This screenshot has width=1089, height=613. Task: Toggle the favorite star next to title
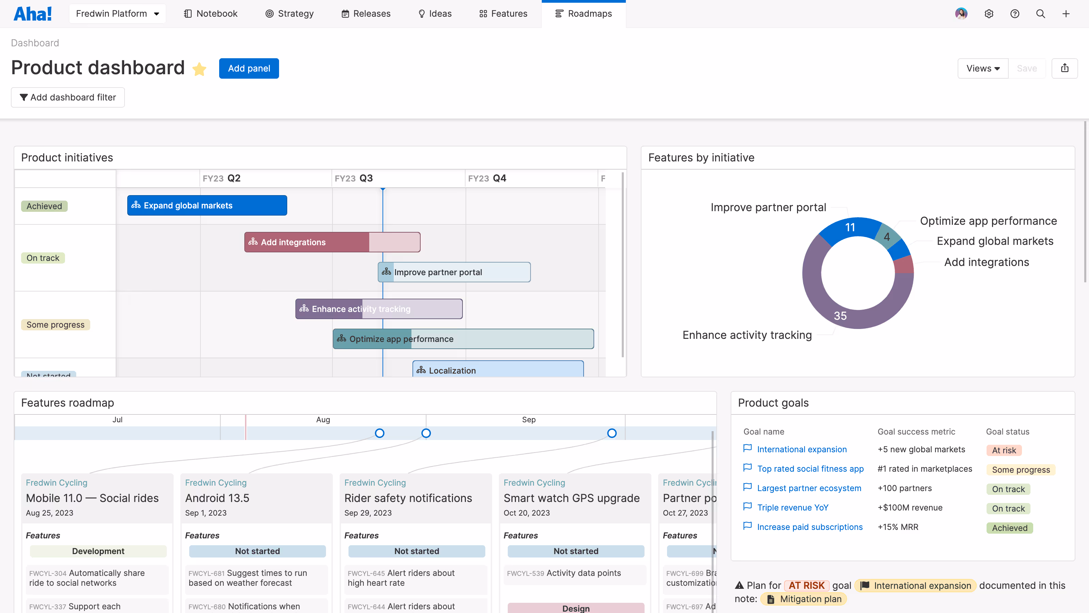(x=199, y=68)
